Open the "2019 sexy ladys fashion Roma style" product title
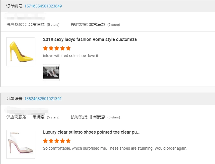This screenshot has height=164, width=215. [91, 40]
